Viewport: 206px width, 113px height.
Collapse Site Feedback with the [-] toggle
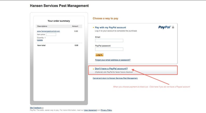coord(43,108)
